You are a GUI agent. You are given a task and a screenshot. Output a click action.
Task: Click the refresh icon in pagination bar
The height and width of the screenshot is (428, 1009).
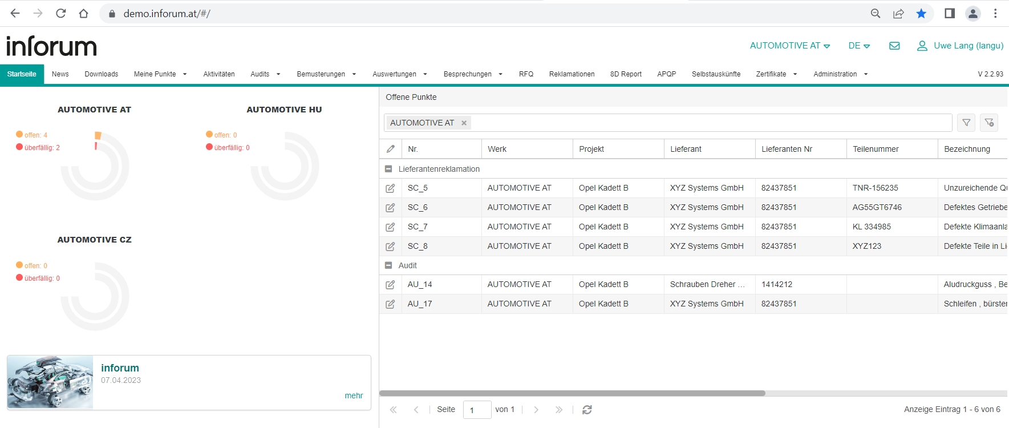tap(587, 410)
